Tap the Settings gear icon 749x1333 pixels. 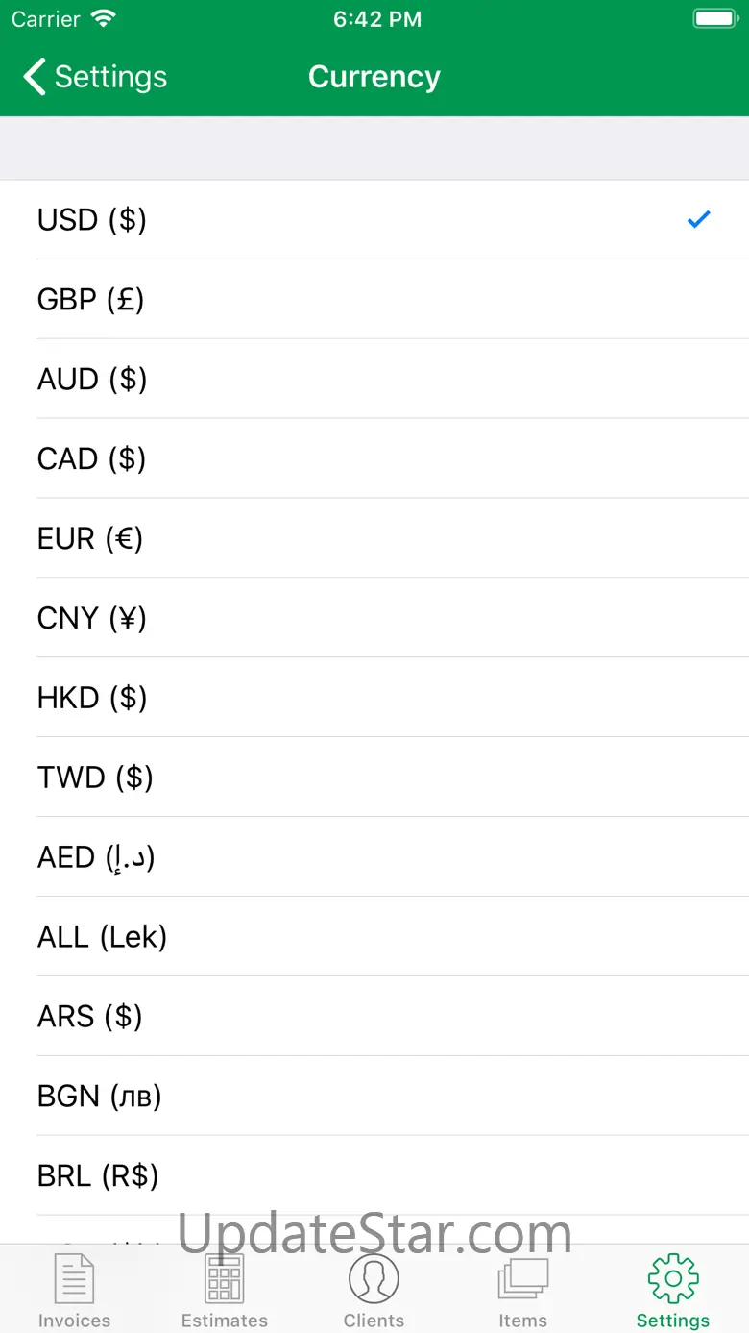(673, 1278)
